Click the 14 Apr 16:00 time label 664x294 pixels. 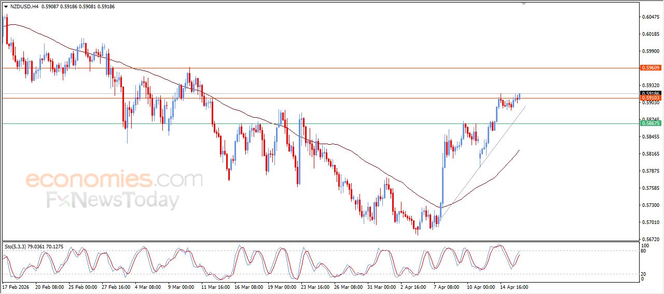coord(514,286)
